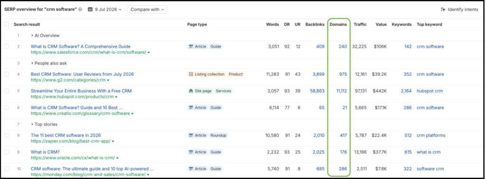
Task: Click the calendar icon next to 9 Jul 2026
Action: (90, 9)
